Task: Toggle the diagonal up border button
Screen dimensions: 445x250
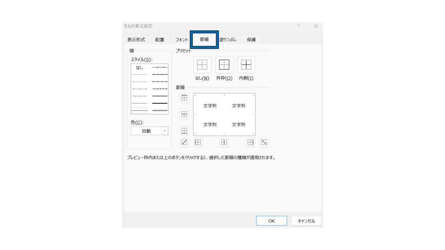Action: click(x=184, y=142)
